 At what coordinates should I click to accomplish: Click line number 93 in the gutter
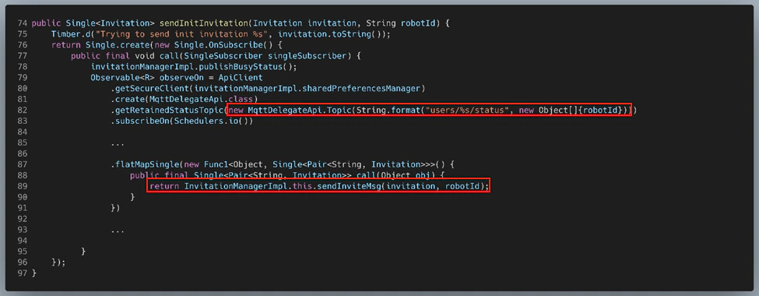(x=23, y=230)
